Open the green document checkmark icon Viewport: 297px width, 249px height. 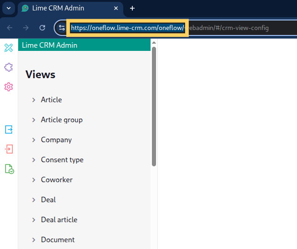click(9, 169)
